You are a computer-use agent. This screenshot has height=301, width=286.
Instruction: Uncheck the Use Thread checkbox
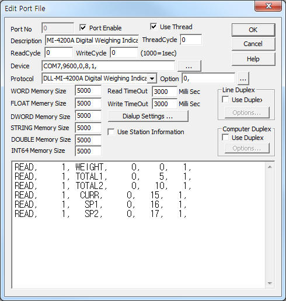[x=154, y=26]
